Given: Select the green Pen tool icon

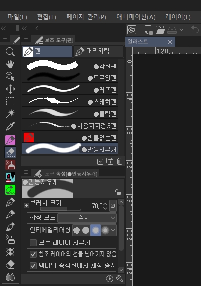Looking at the screenshot, I should point(10,190).
